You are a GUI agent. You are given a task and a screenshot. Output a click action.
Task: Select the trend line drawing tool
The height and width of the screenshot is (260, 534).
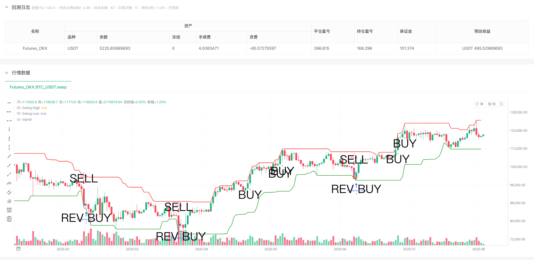[9, 156]
